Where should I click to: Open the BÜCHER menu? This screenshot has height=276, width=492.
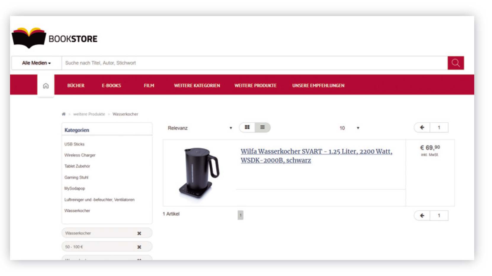click(76, 86)
